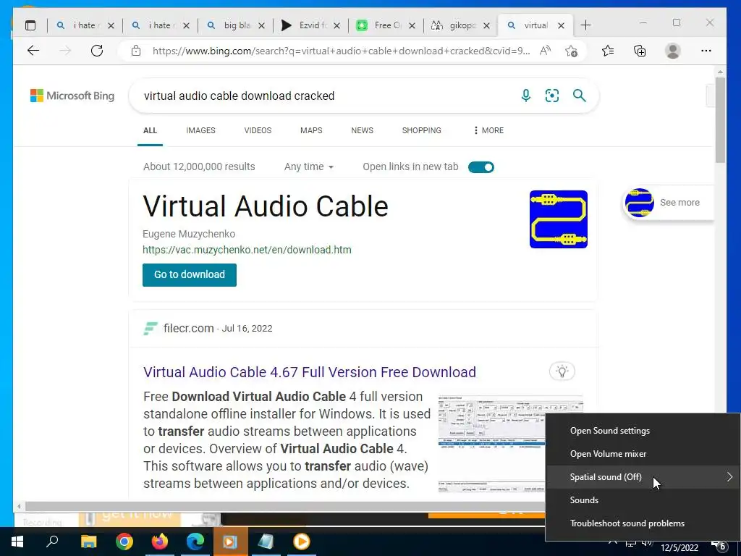
Task: Open Edge Settings and more menu
Action: (706, 51)
